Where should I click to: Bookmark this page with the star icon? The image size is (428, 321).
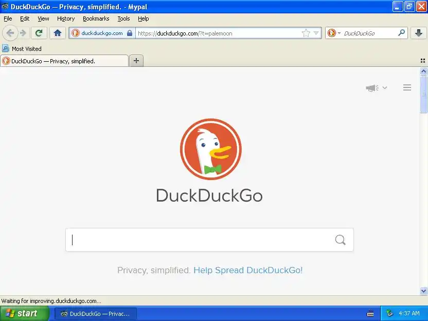pyautogui.click(x=306, y=33)
